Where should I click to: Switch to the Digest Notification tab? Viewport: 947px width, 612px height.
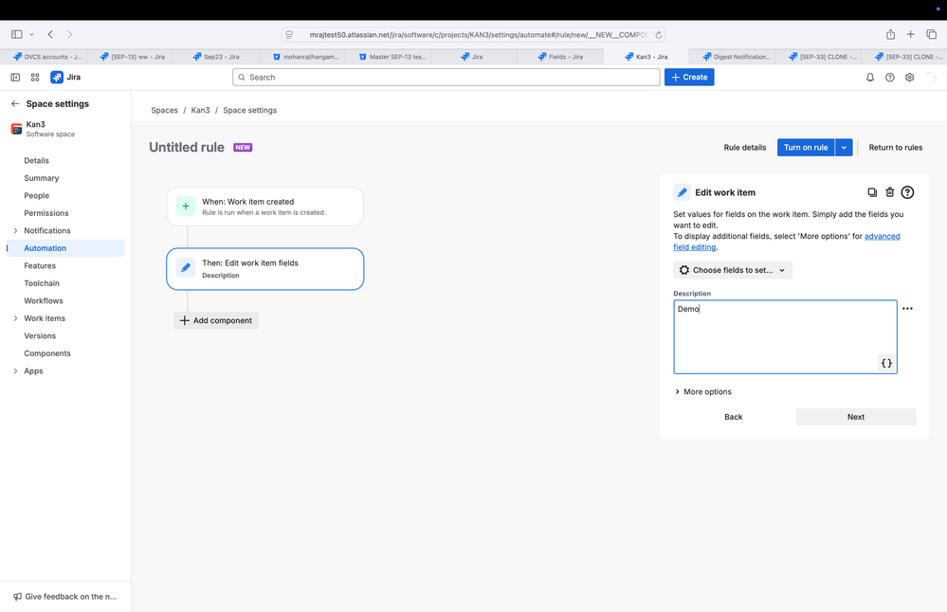(737, 57)
